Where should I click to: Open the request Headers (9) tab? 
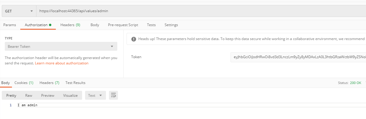[x=70, y=25]
